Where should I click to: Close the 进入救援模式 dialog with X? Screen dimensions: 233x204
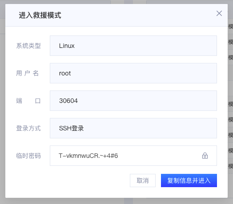pyautogui.click(x=219, y=13)
